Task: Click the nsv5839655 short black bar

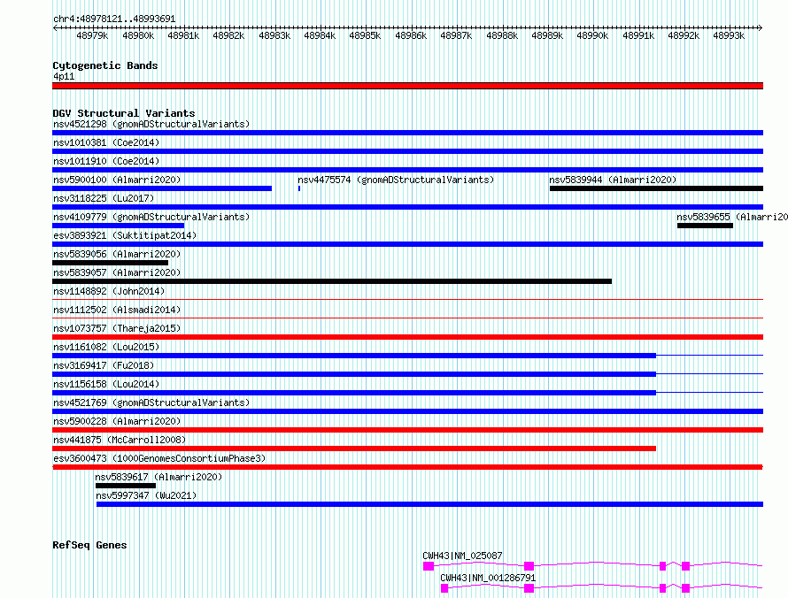Action: click(705, 226)
